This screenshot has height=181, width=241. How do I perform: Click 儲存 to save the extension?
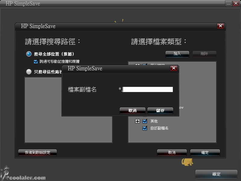(160, 111)
